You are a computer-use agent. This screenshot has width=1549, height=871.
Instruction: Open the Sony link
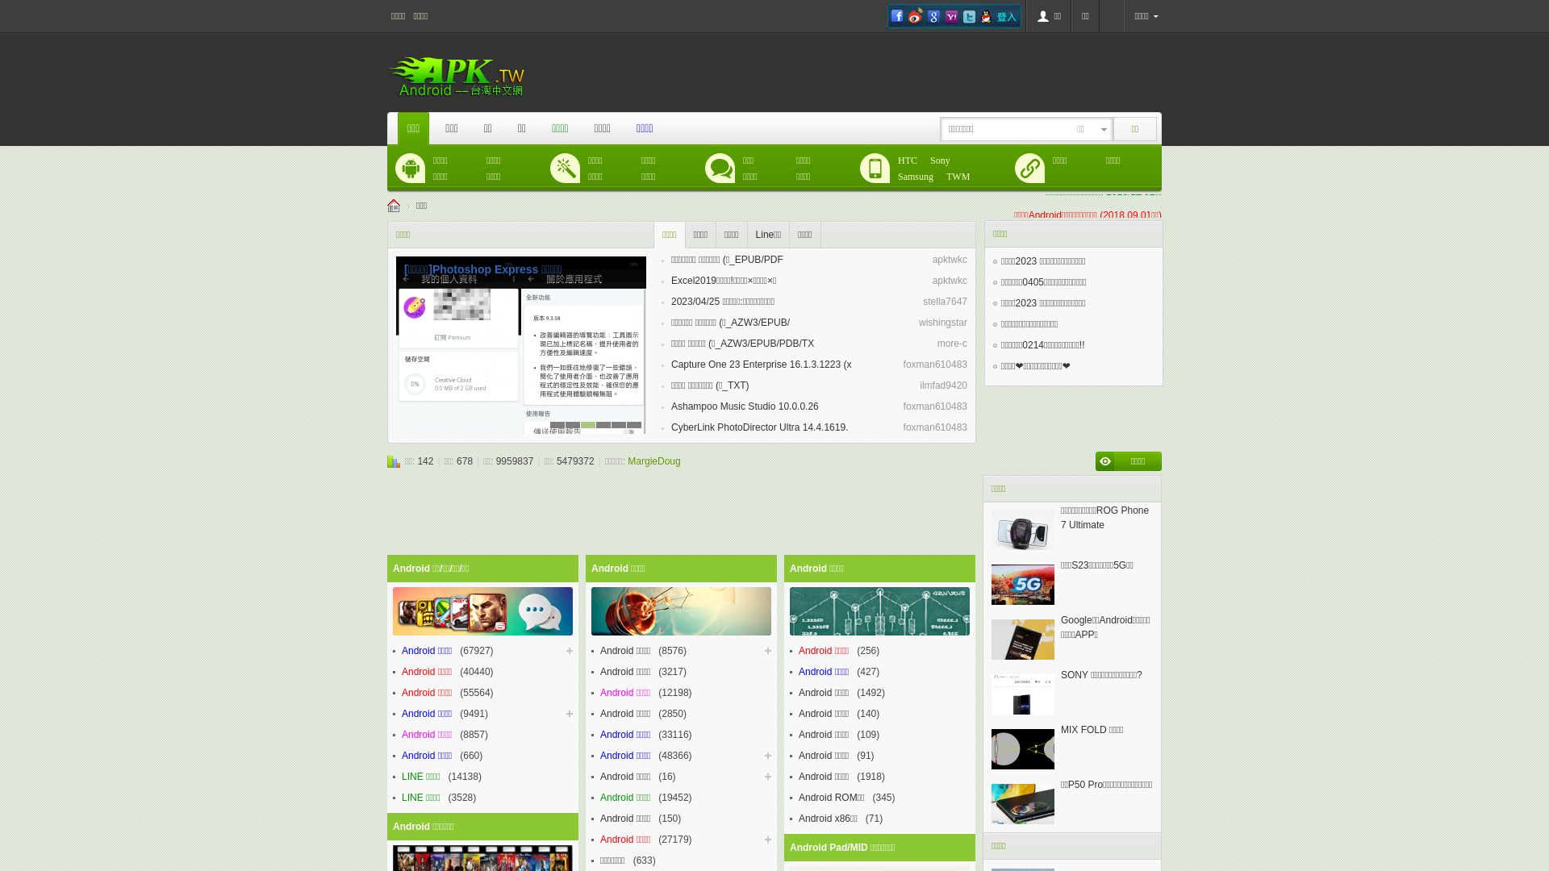coord(940,160)
